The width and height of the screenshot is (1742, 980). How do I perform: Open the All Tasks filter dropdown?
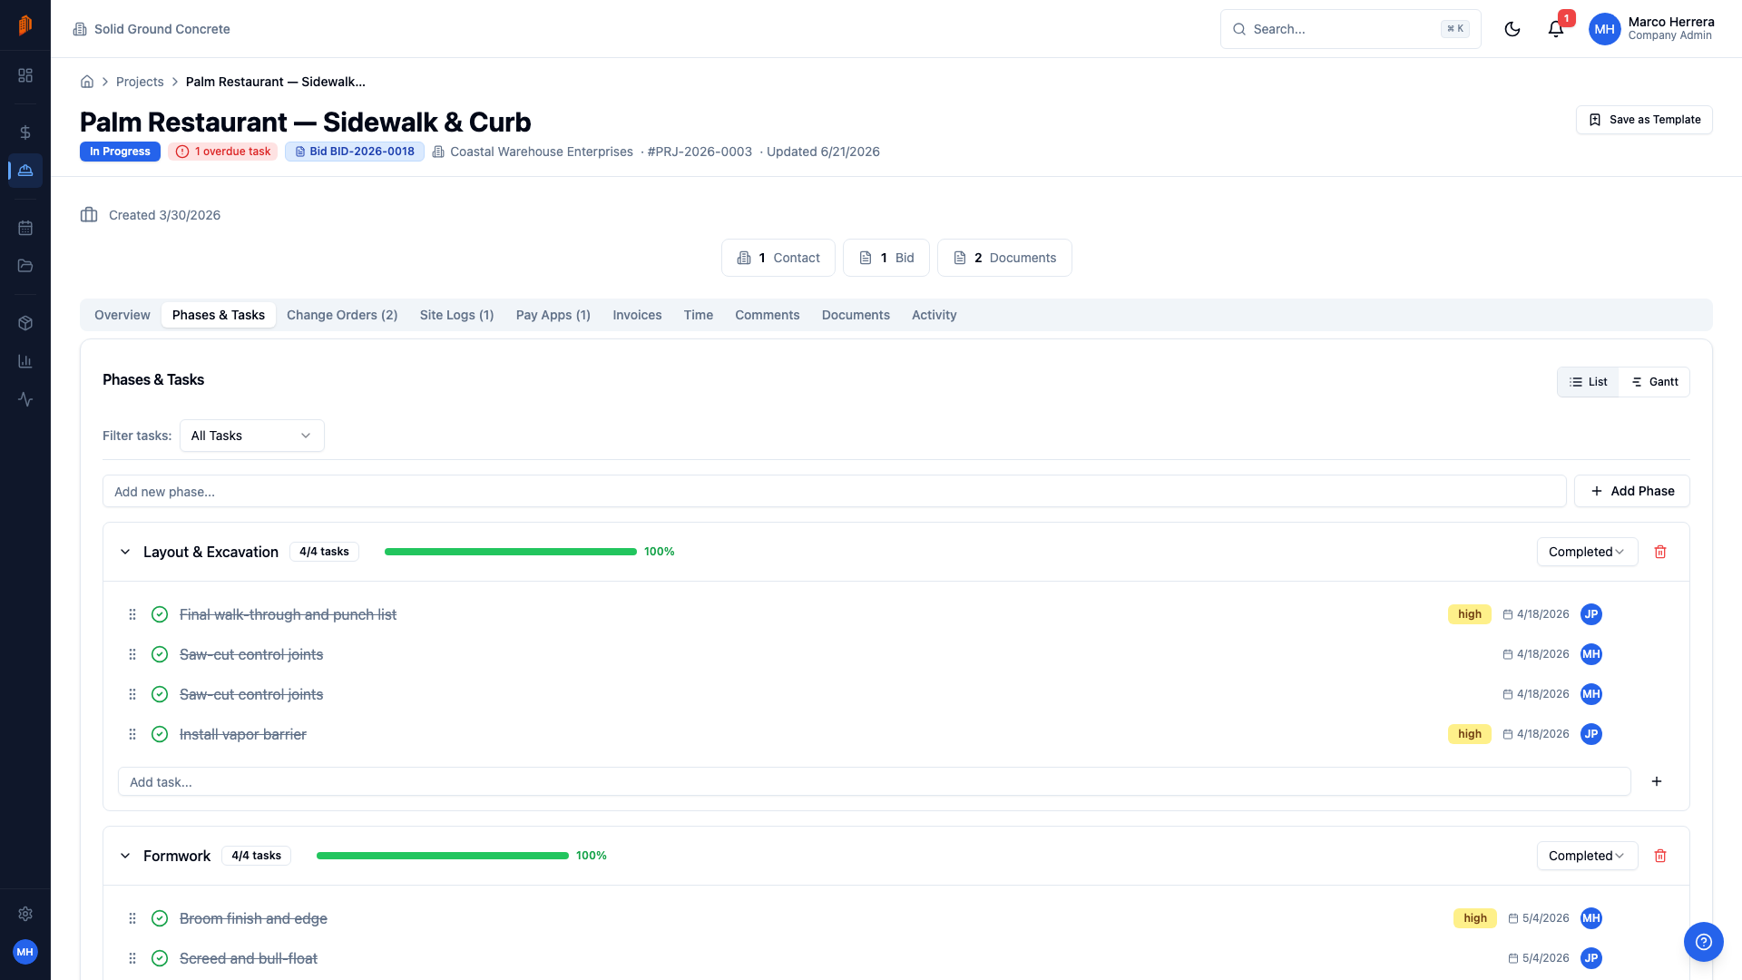point(252,436)
